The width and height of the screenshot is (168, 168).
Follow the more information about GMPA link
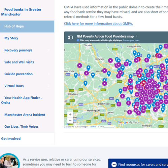pos(98,24)
